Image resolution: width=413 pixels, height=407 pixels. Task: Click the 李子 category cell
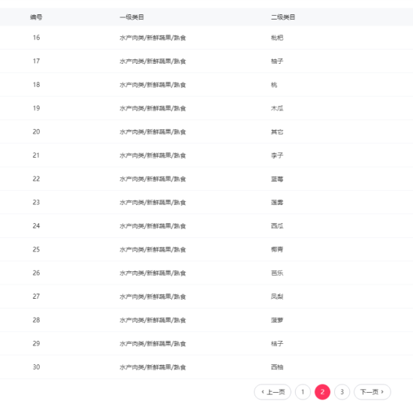tap(277, 155)
